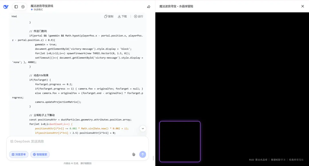
Task: Close the 水晶球冒险 preview panel
Action: click(302, 6)
